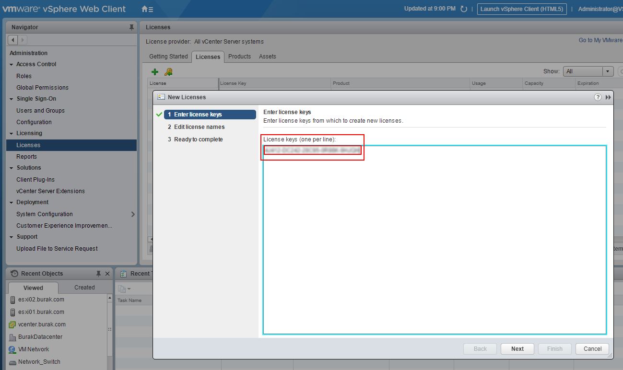623x370 pixels.
Task: Open the home menu icon
Action: pos(147,9)
